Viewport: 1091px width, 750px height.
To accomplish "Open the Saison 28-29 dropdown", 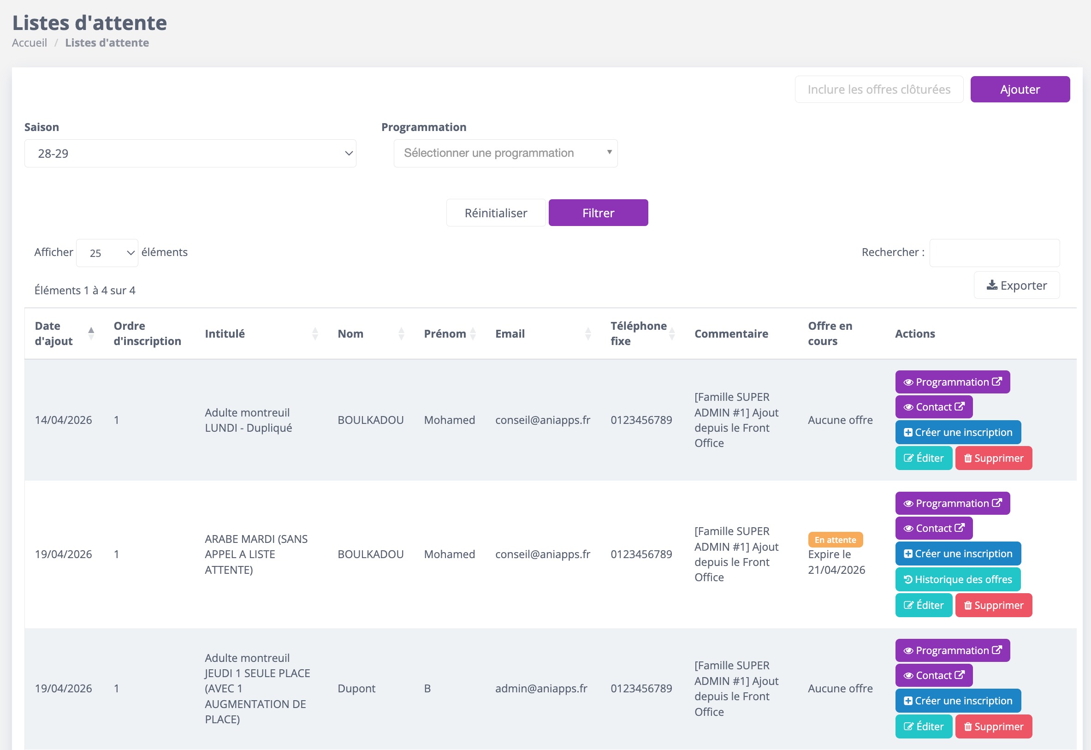I will point(190,154).
